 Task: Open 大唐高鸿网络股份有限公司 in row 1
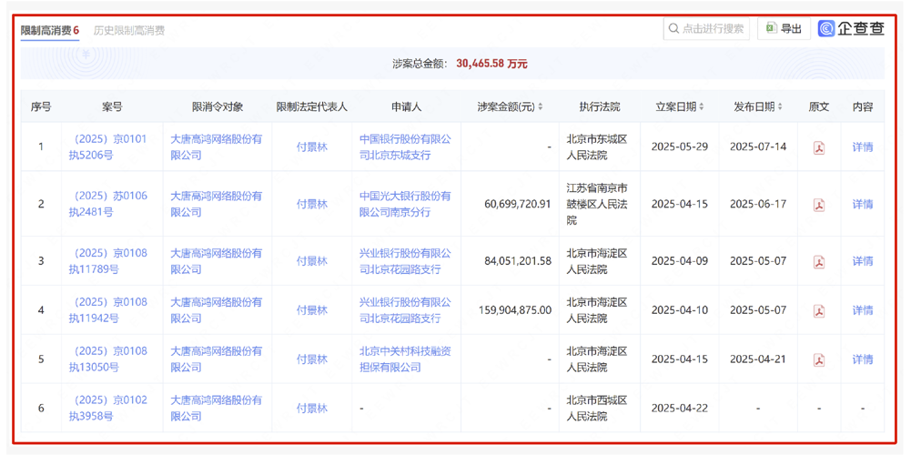tap(216, 147)
